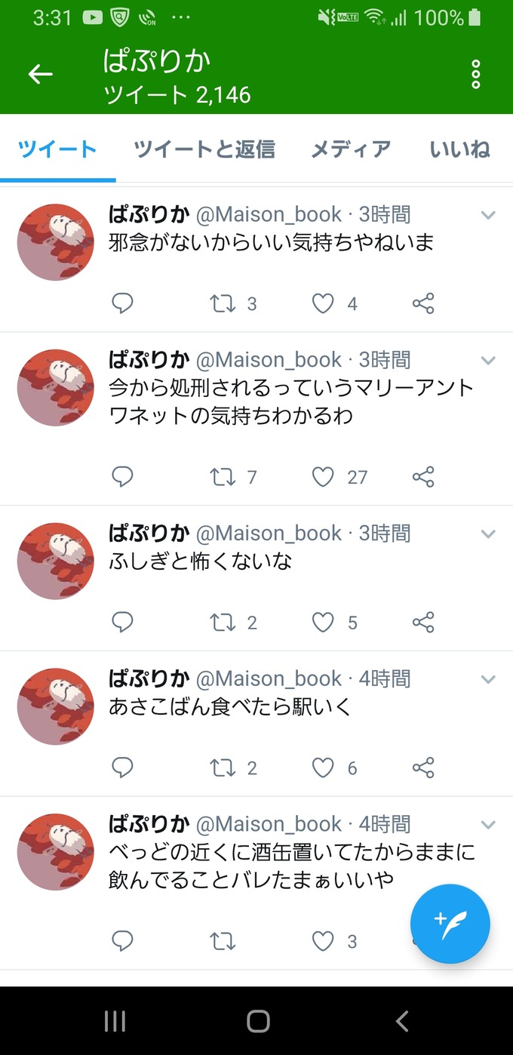This screenshot has width=513, height=1055.
Task: Like the ふしぎと怖くないな tweet
Action: 323,623
